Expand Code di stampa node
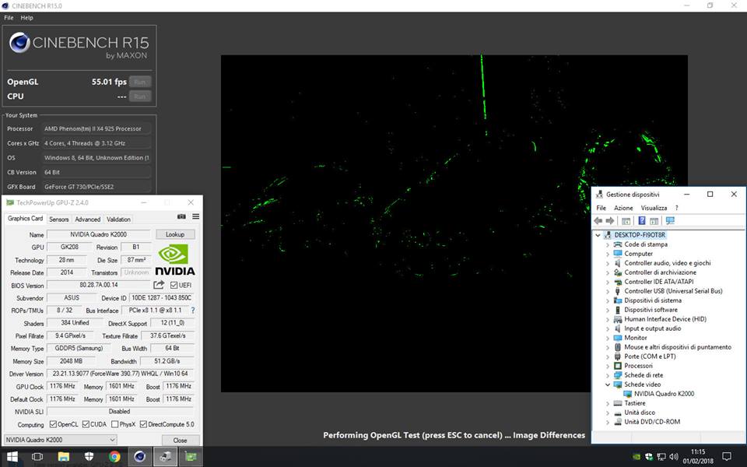This screenshot has height=467, width=747. [x=608, y=244]
